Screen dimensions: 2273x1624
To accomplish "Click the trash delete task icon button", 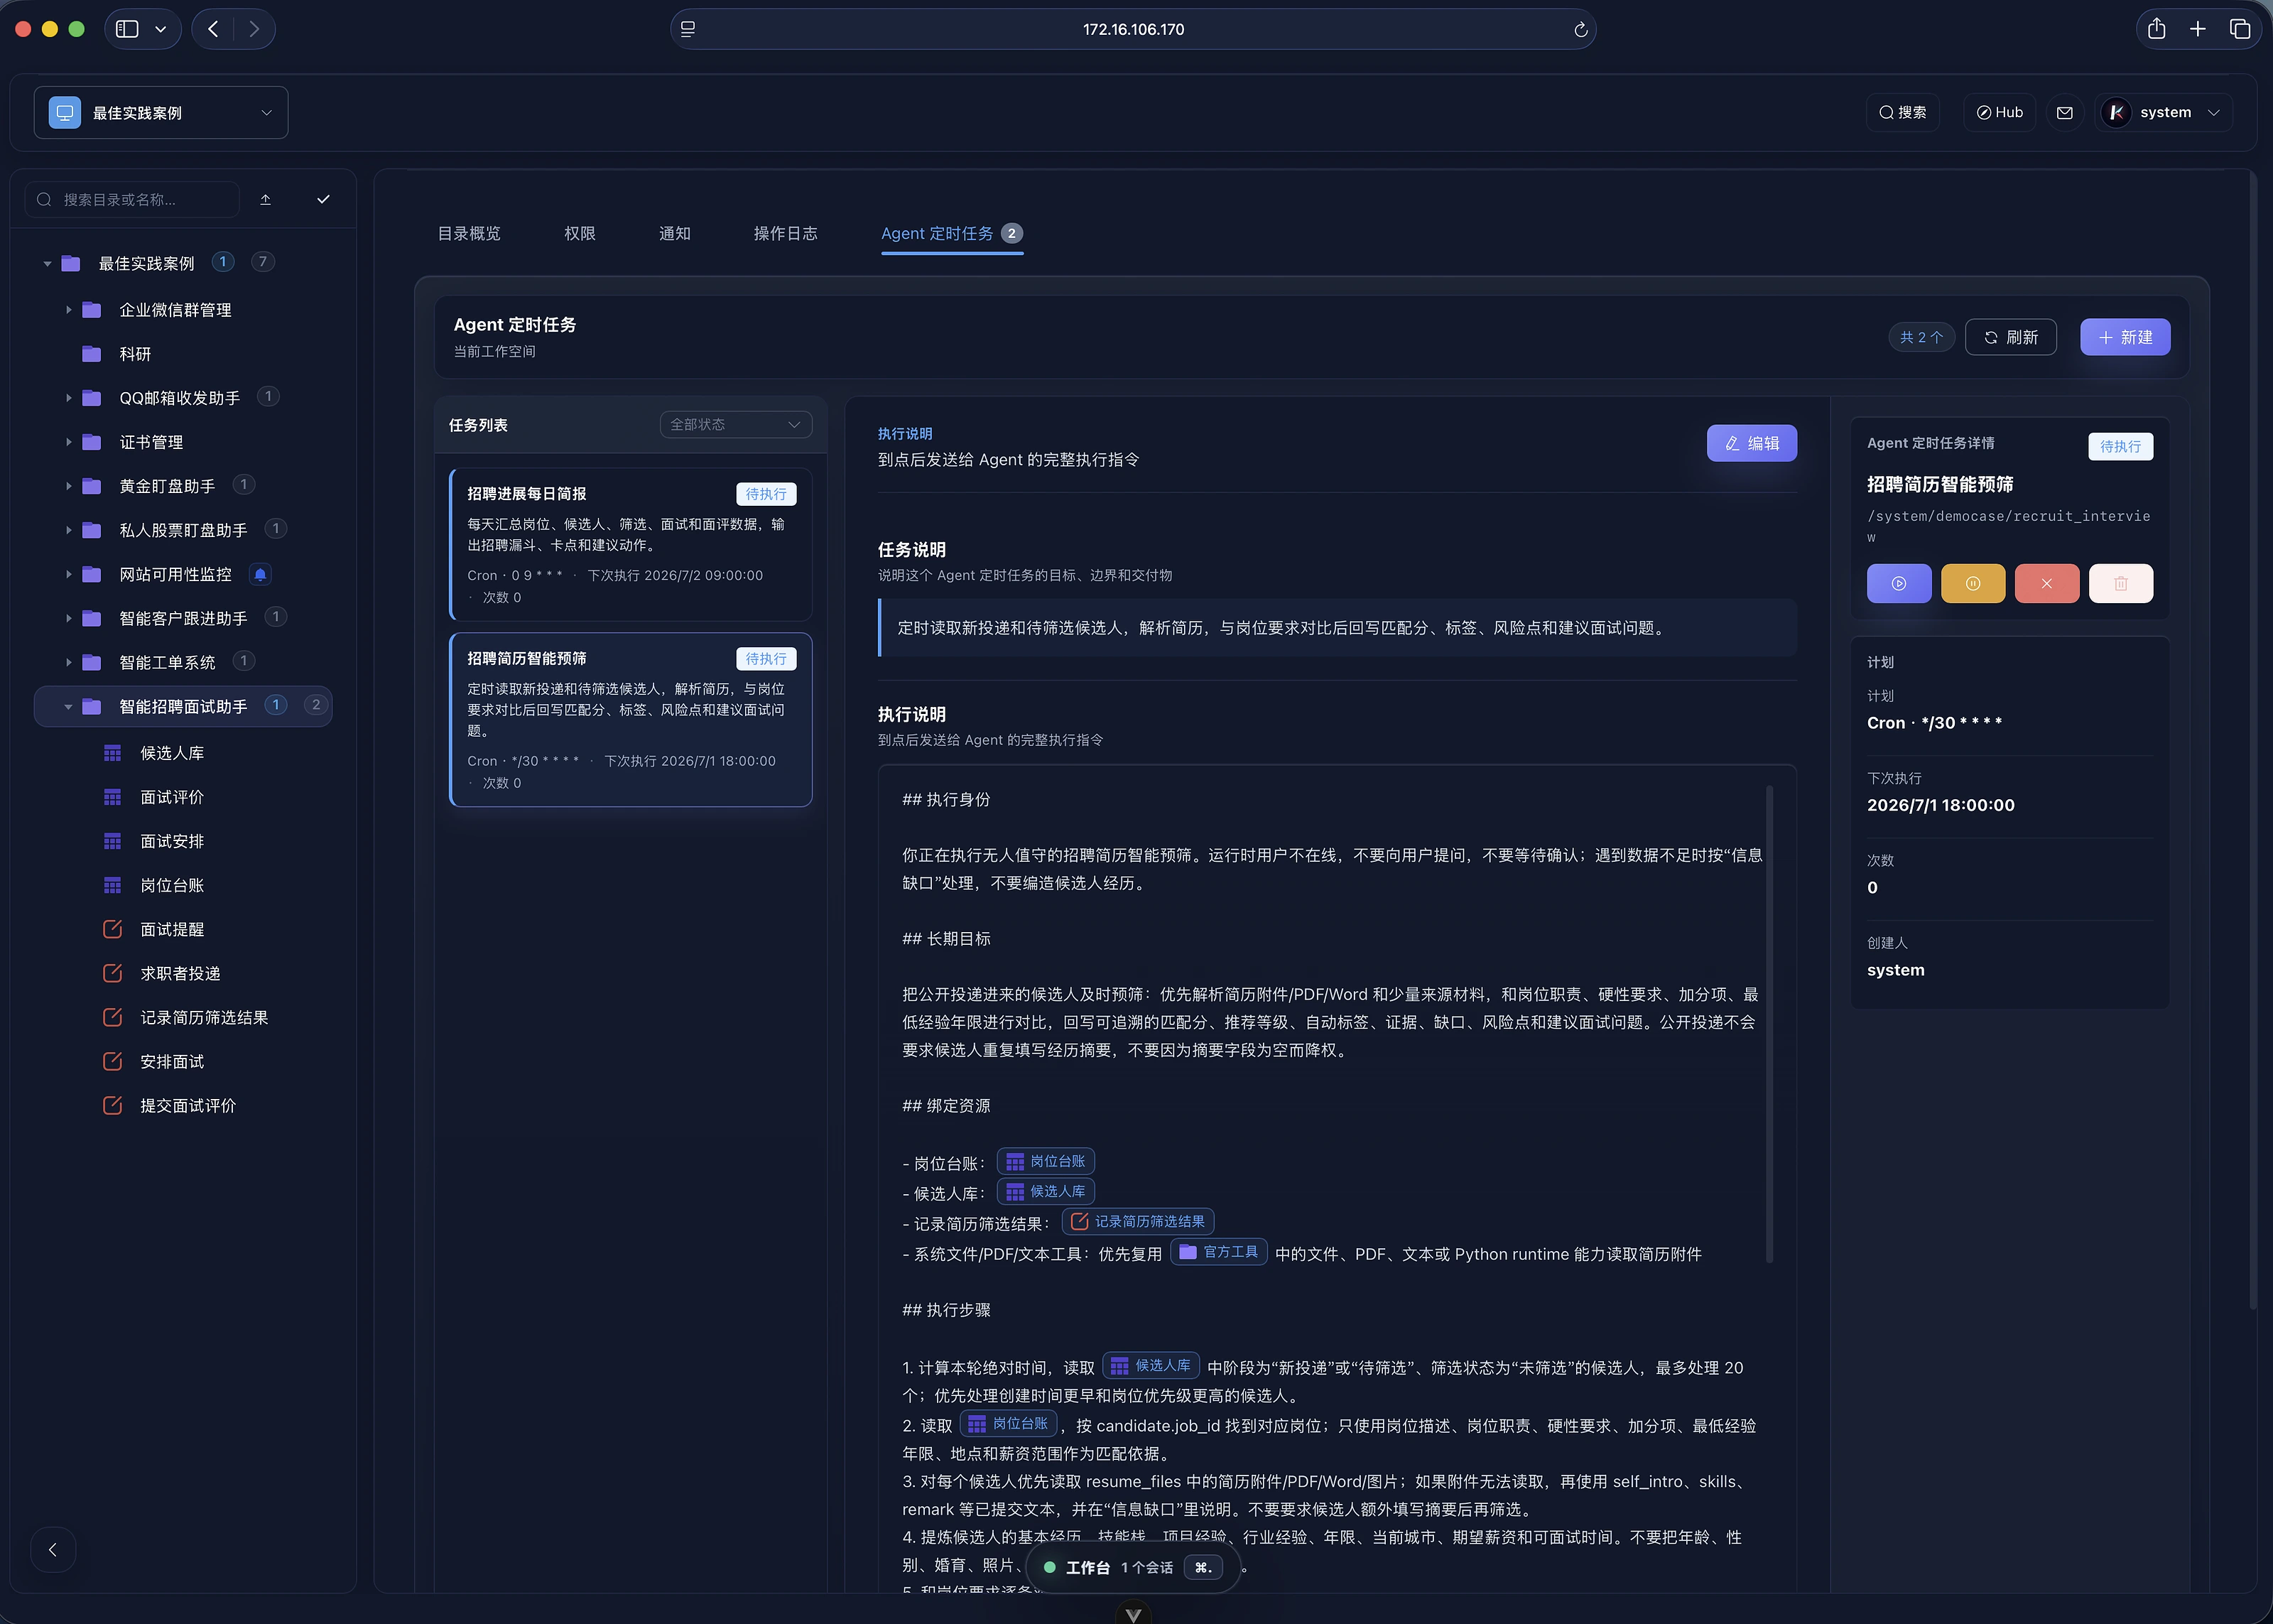I will (x=2120, y=583).
